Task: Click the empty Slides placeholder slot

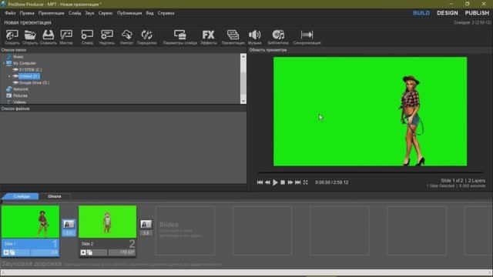Action: click(186, 230)
